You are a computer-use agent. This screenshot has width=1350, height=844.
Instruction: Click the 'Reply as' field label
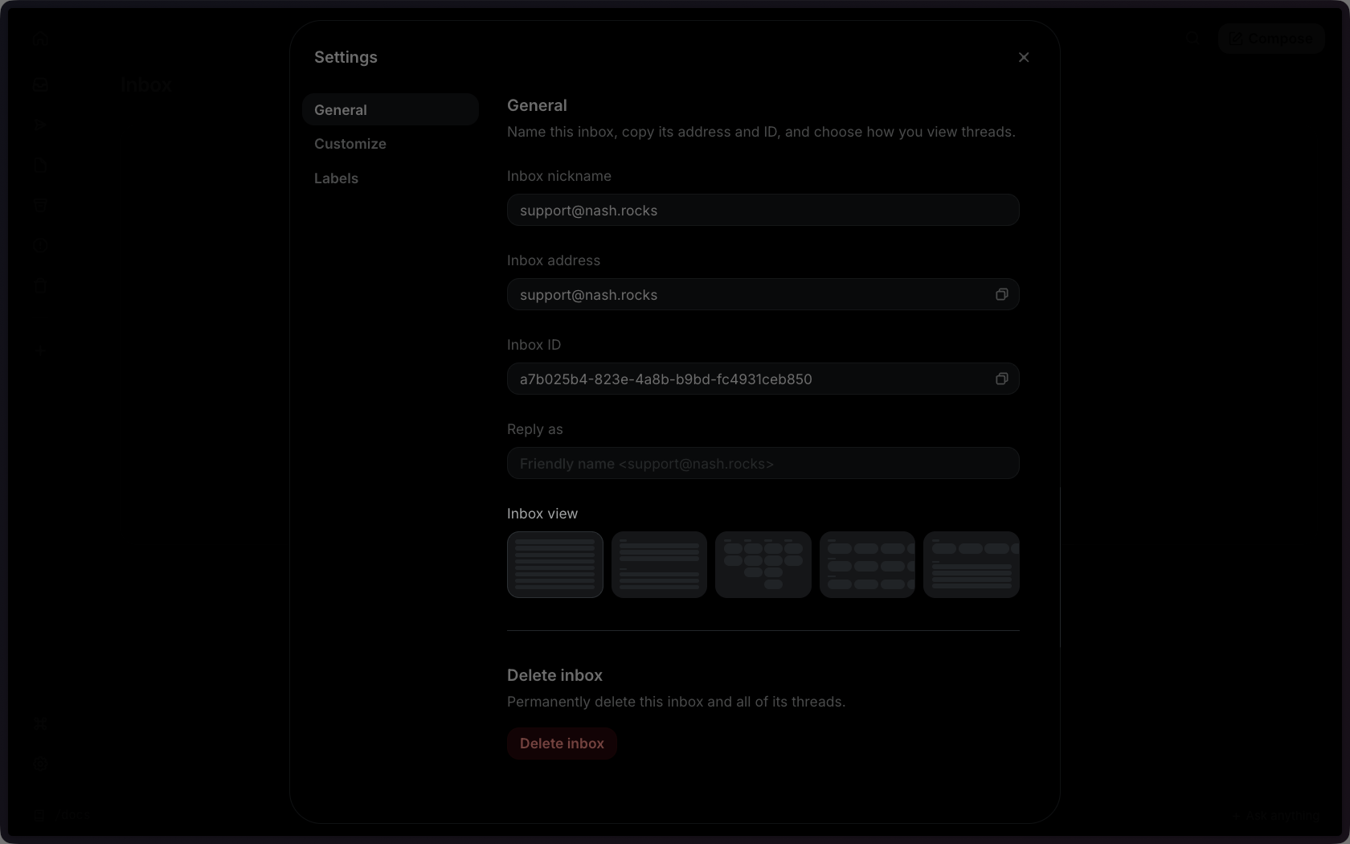click(535, 429)
